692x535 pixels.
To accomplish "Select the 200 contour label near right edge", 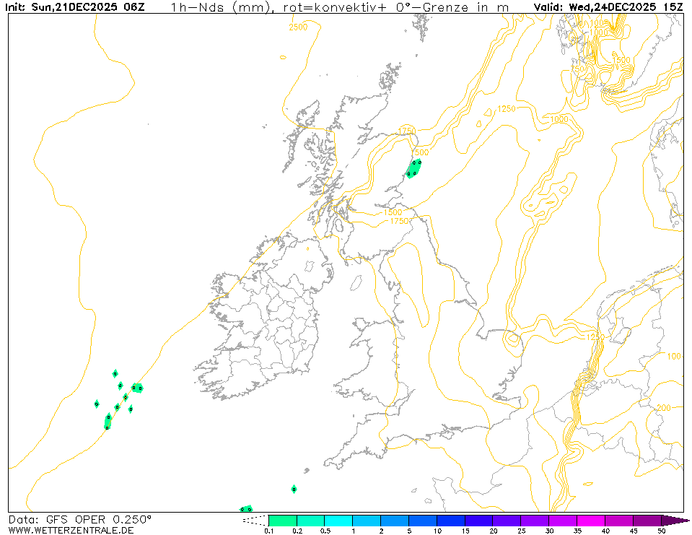I will pos(665,408).
